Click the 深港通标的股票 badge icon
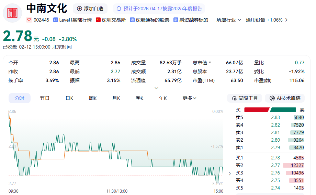The height and width of the screenshot is (195, 316). (132, 20)
